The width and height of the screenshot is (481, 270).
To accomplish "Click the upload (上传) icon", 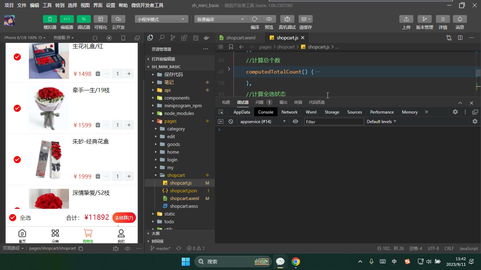I will [x=406, y=19].
